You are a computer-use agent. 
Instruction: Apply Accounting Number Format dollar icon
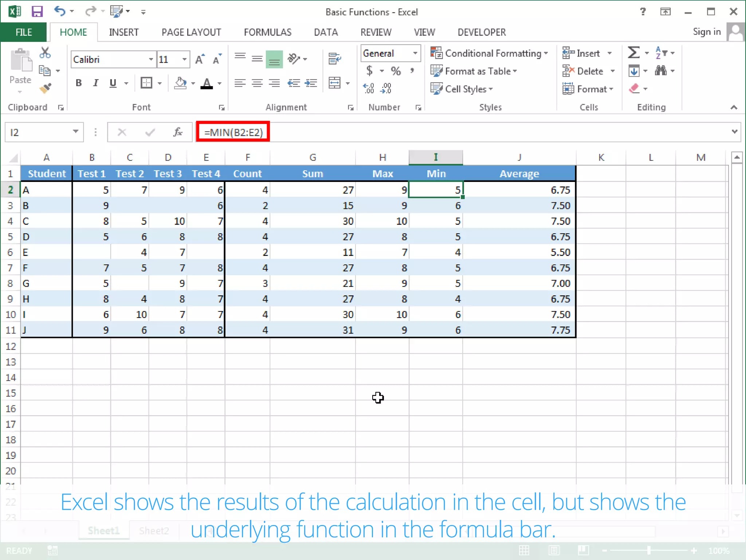tap(369, 70)
